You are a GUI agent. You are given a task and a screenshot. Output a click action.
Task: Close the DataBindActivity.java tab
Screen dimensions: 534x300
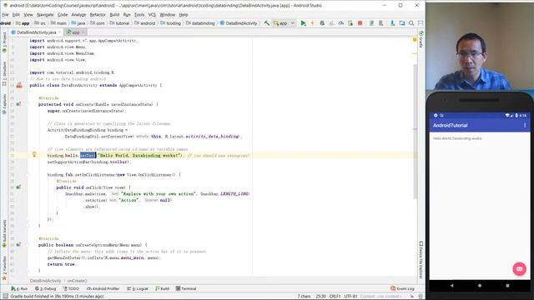point(60,32)
